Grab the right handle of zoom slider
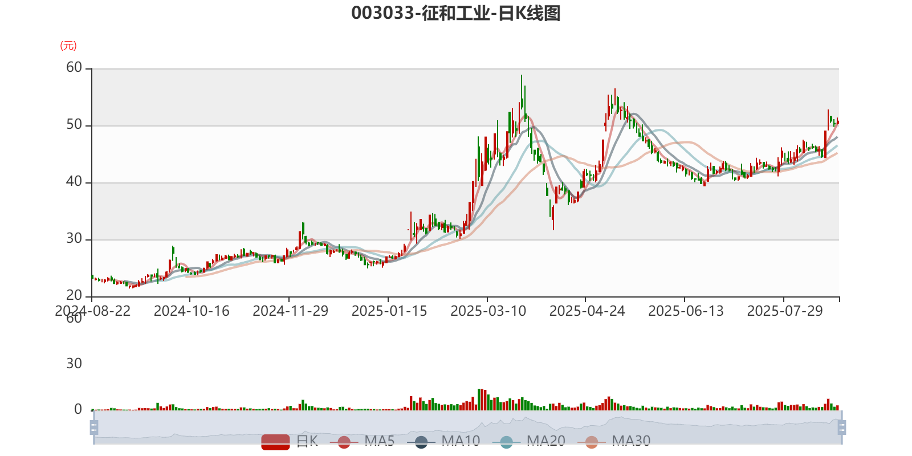 pyautogui.click(x=842, y=427)
